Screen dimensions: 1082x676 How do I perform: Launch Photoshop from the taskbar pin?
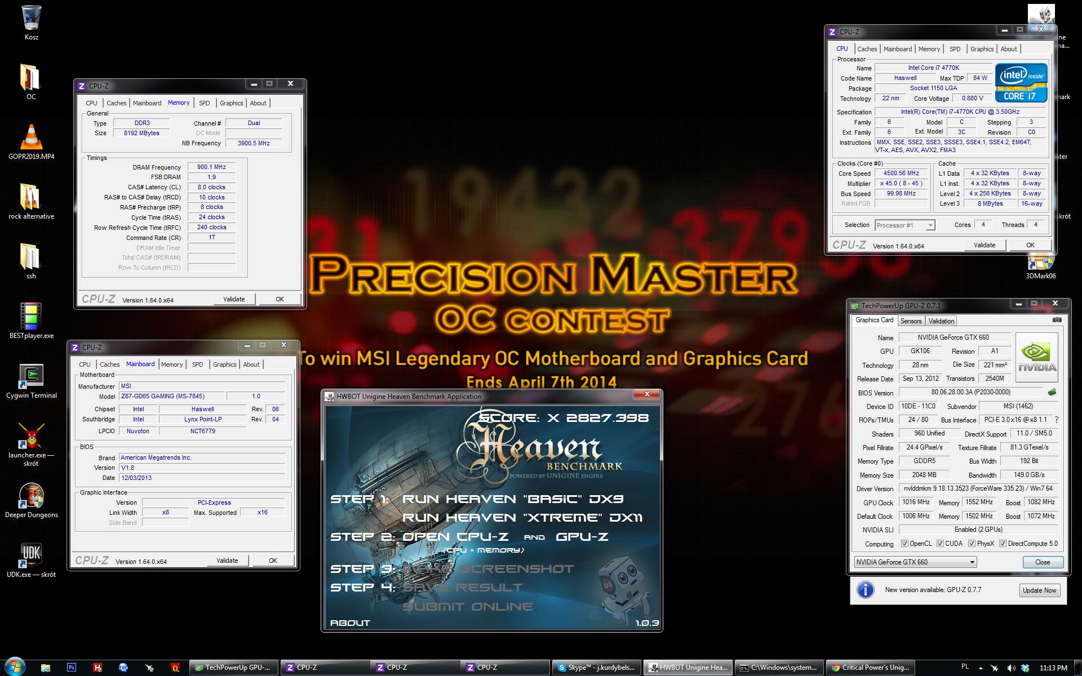point(72,668)
